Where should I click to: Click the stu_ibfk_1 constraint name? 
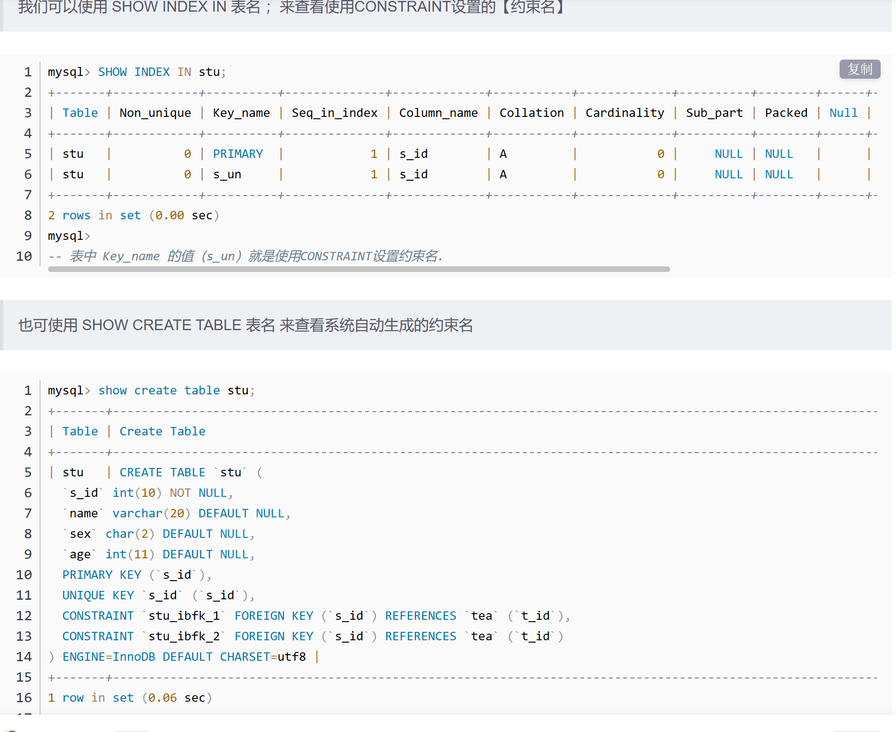(184, 616)
